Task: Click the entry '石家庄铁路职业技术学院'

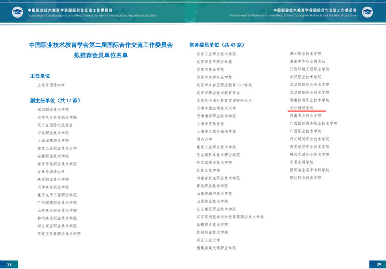Action: point(59,234)
